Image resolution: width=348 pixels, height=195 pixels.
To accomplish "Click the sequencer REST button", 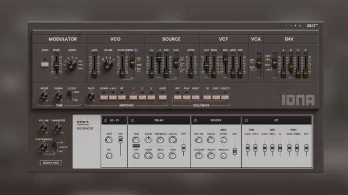I will tap(216, 97).
